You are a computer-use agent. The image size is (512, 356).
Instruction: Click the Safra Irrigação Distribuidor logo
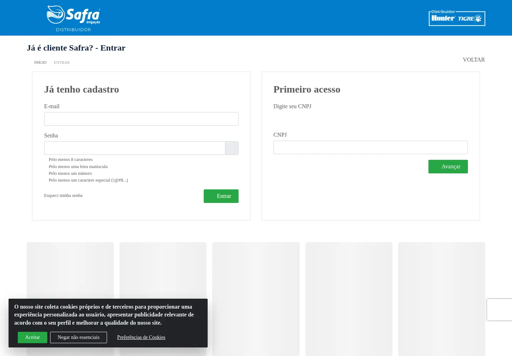(74, 19)
